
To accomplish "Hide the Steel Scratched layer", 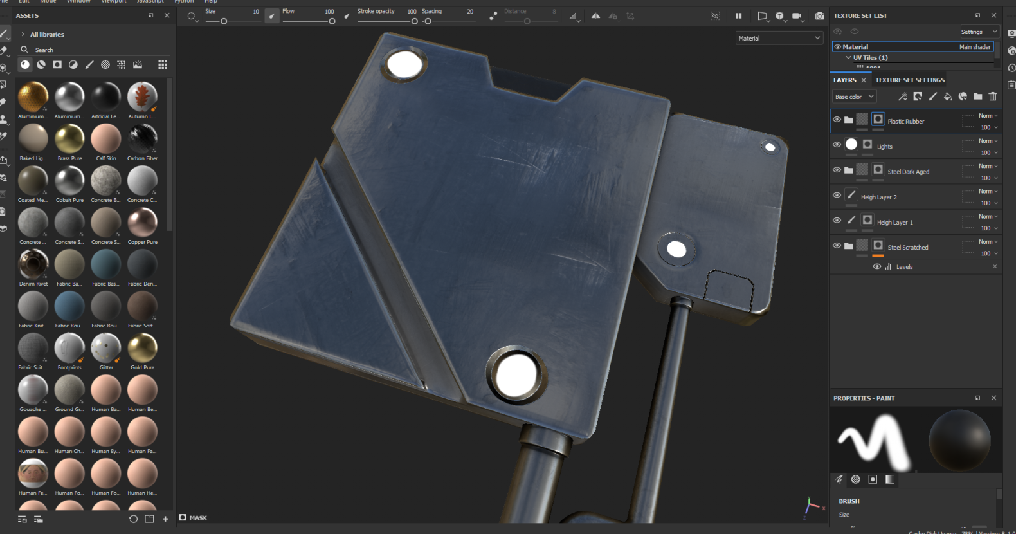I will point(837,245).
